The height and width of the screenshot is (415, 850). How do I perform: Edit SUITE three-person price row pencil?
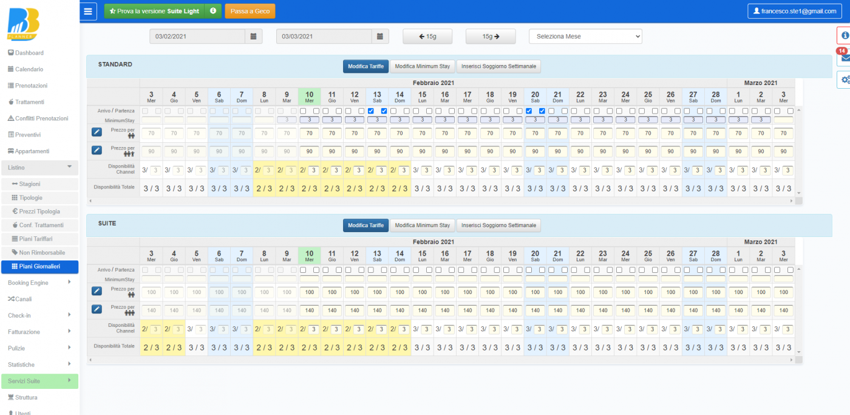[x=97, y=309]
